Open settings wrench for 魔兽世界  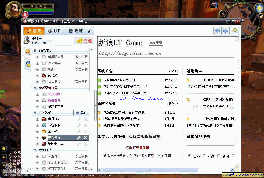(79, 138)
